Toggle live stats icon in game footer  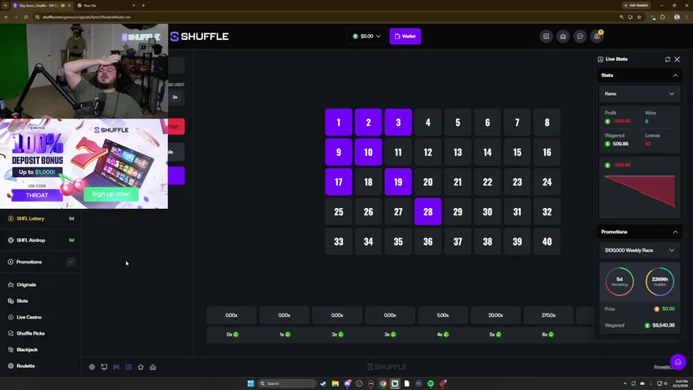tap(128, 367)
